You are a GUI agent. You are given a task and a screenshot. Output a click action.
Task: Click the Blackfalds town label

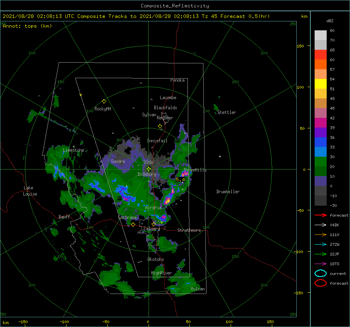[x=165, y=108]
